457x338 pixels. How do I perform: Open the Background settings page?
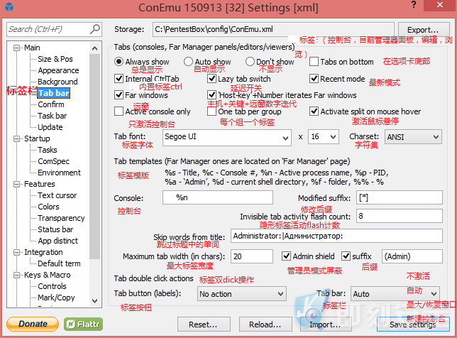pyautogui.click(x=57, y=82)
